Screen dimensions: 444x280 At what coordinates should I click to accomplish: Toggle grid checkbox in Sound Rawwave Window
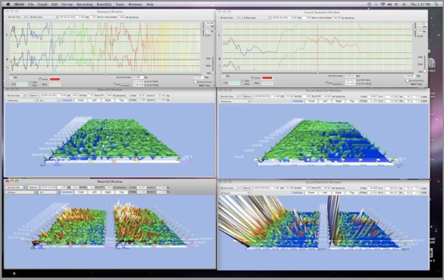(326, 83)
